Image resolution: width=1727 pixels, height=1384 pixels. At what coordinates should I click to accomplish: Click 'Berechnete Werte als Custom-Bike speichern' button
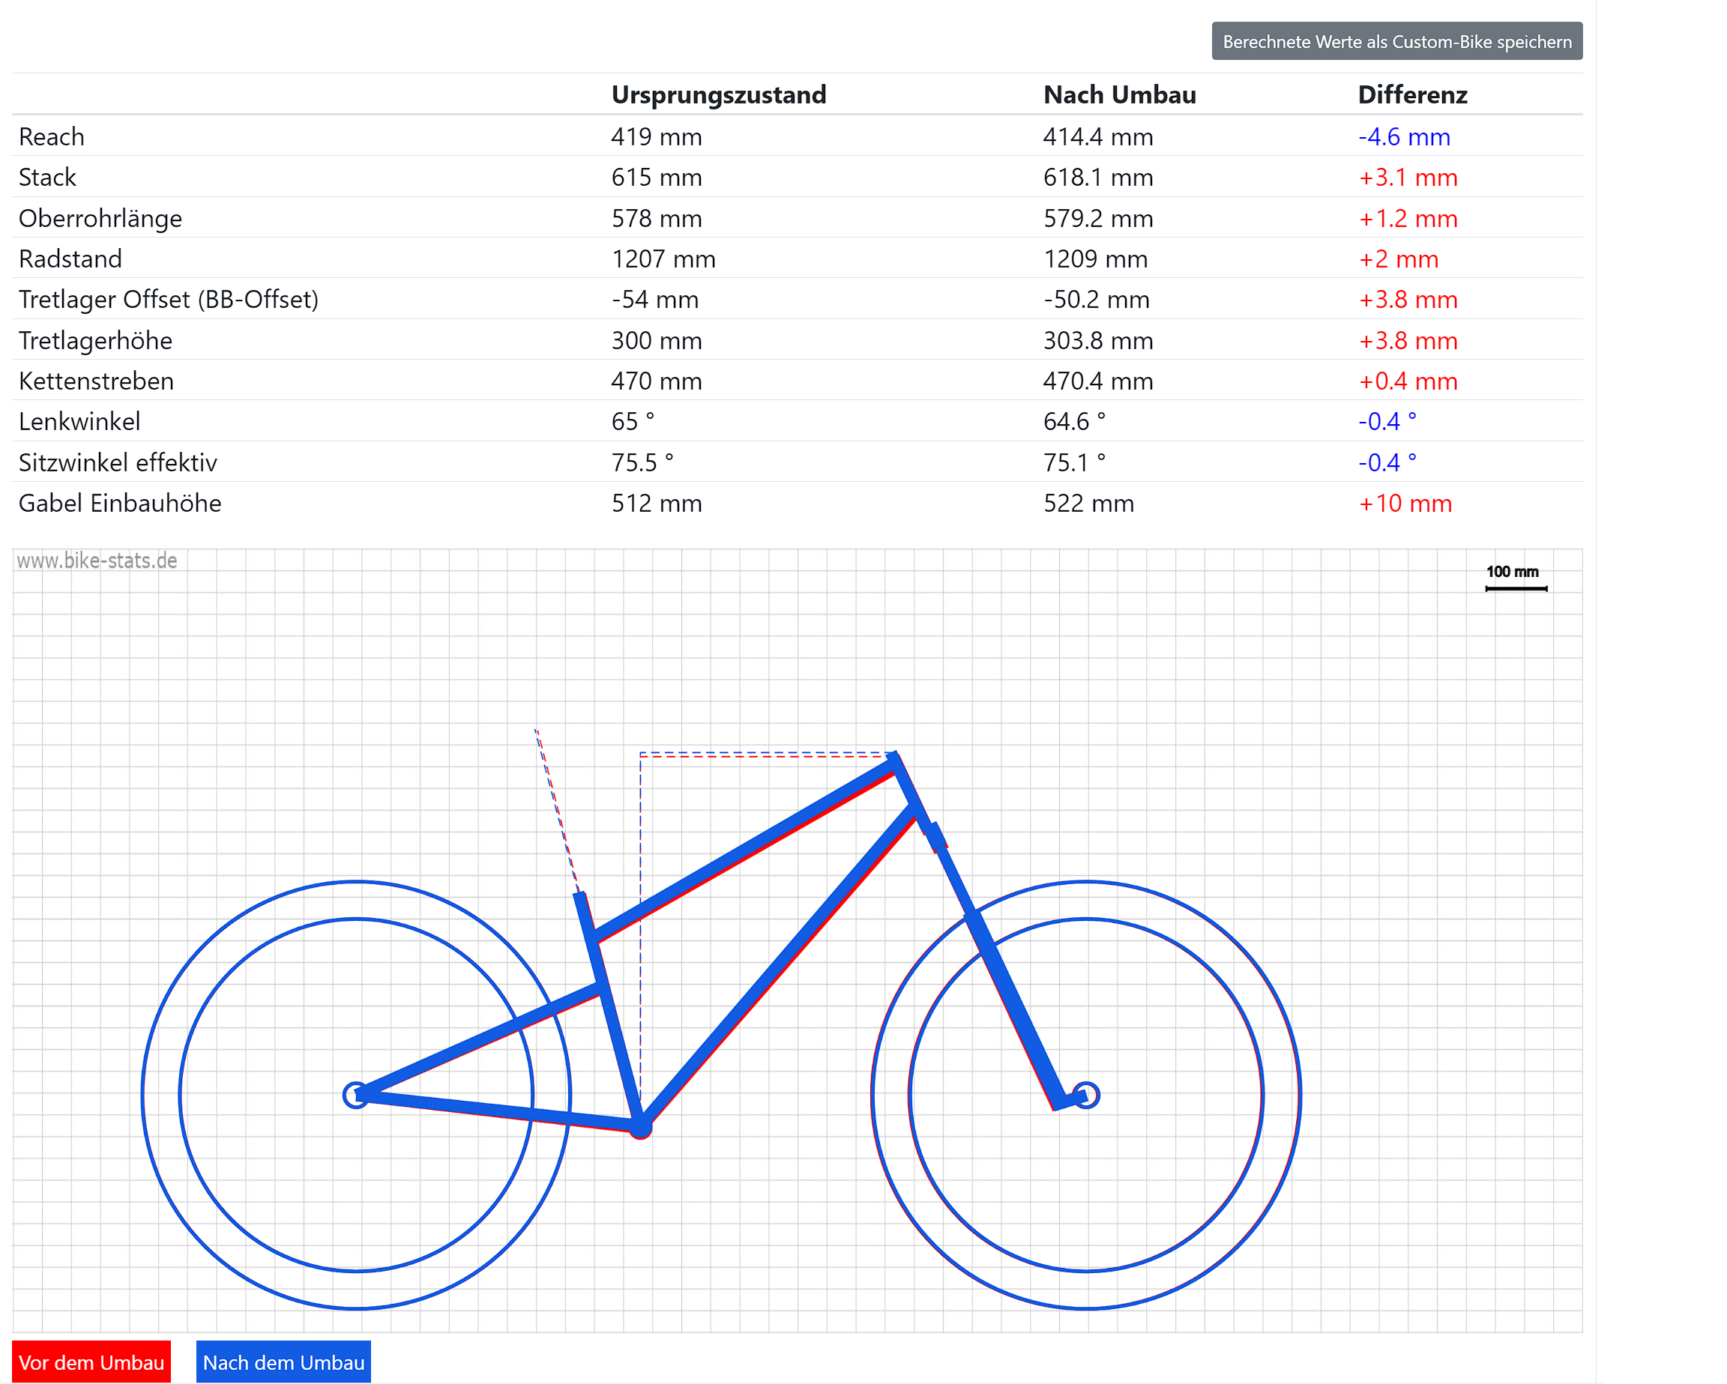pyautogui.click(x=1396, y=41)
